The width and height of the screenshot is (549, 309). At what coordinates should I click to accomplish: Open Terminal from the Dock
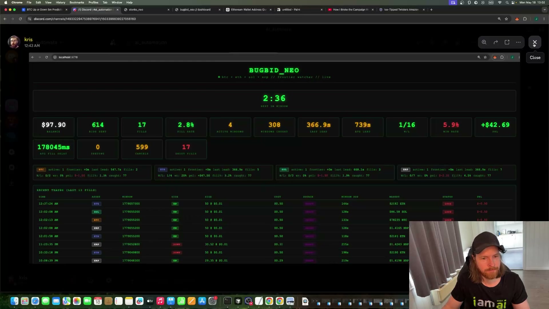pos(228,301)
